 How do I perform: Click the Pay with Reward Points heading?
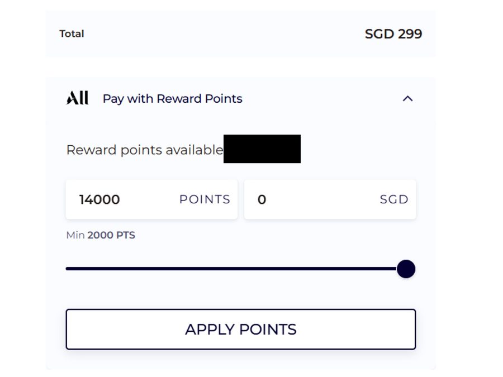pos(172,99)
